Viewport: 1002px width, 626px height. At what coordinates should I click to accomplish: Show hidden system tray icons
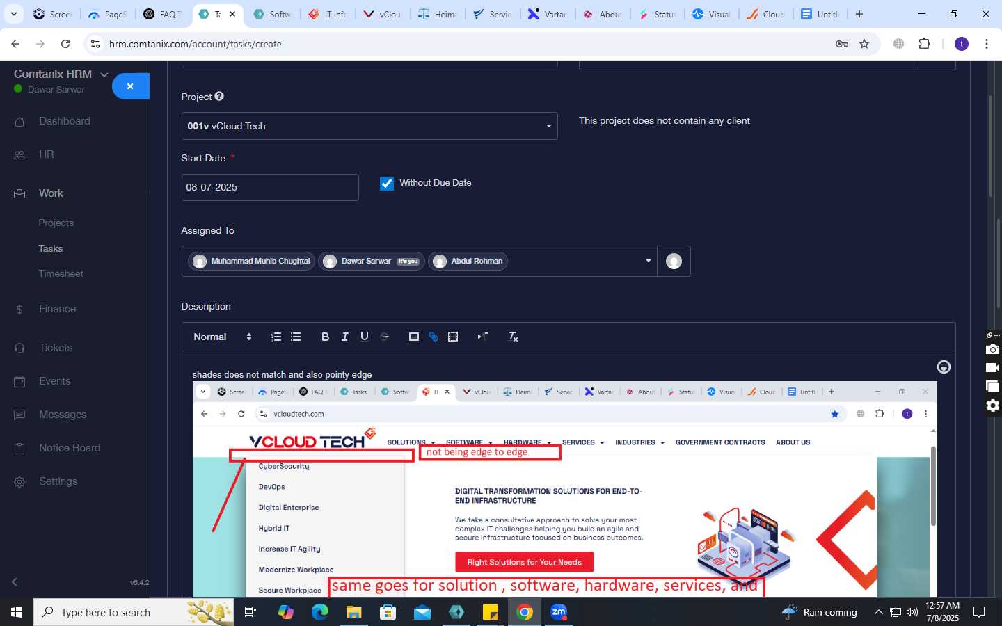tap(878, 612)
